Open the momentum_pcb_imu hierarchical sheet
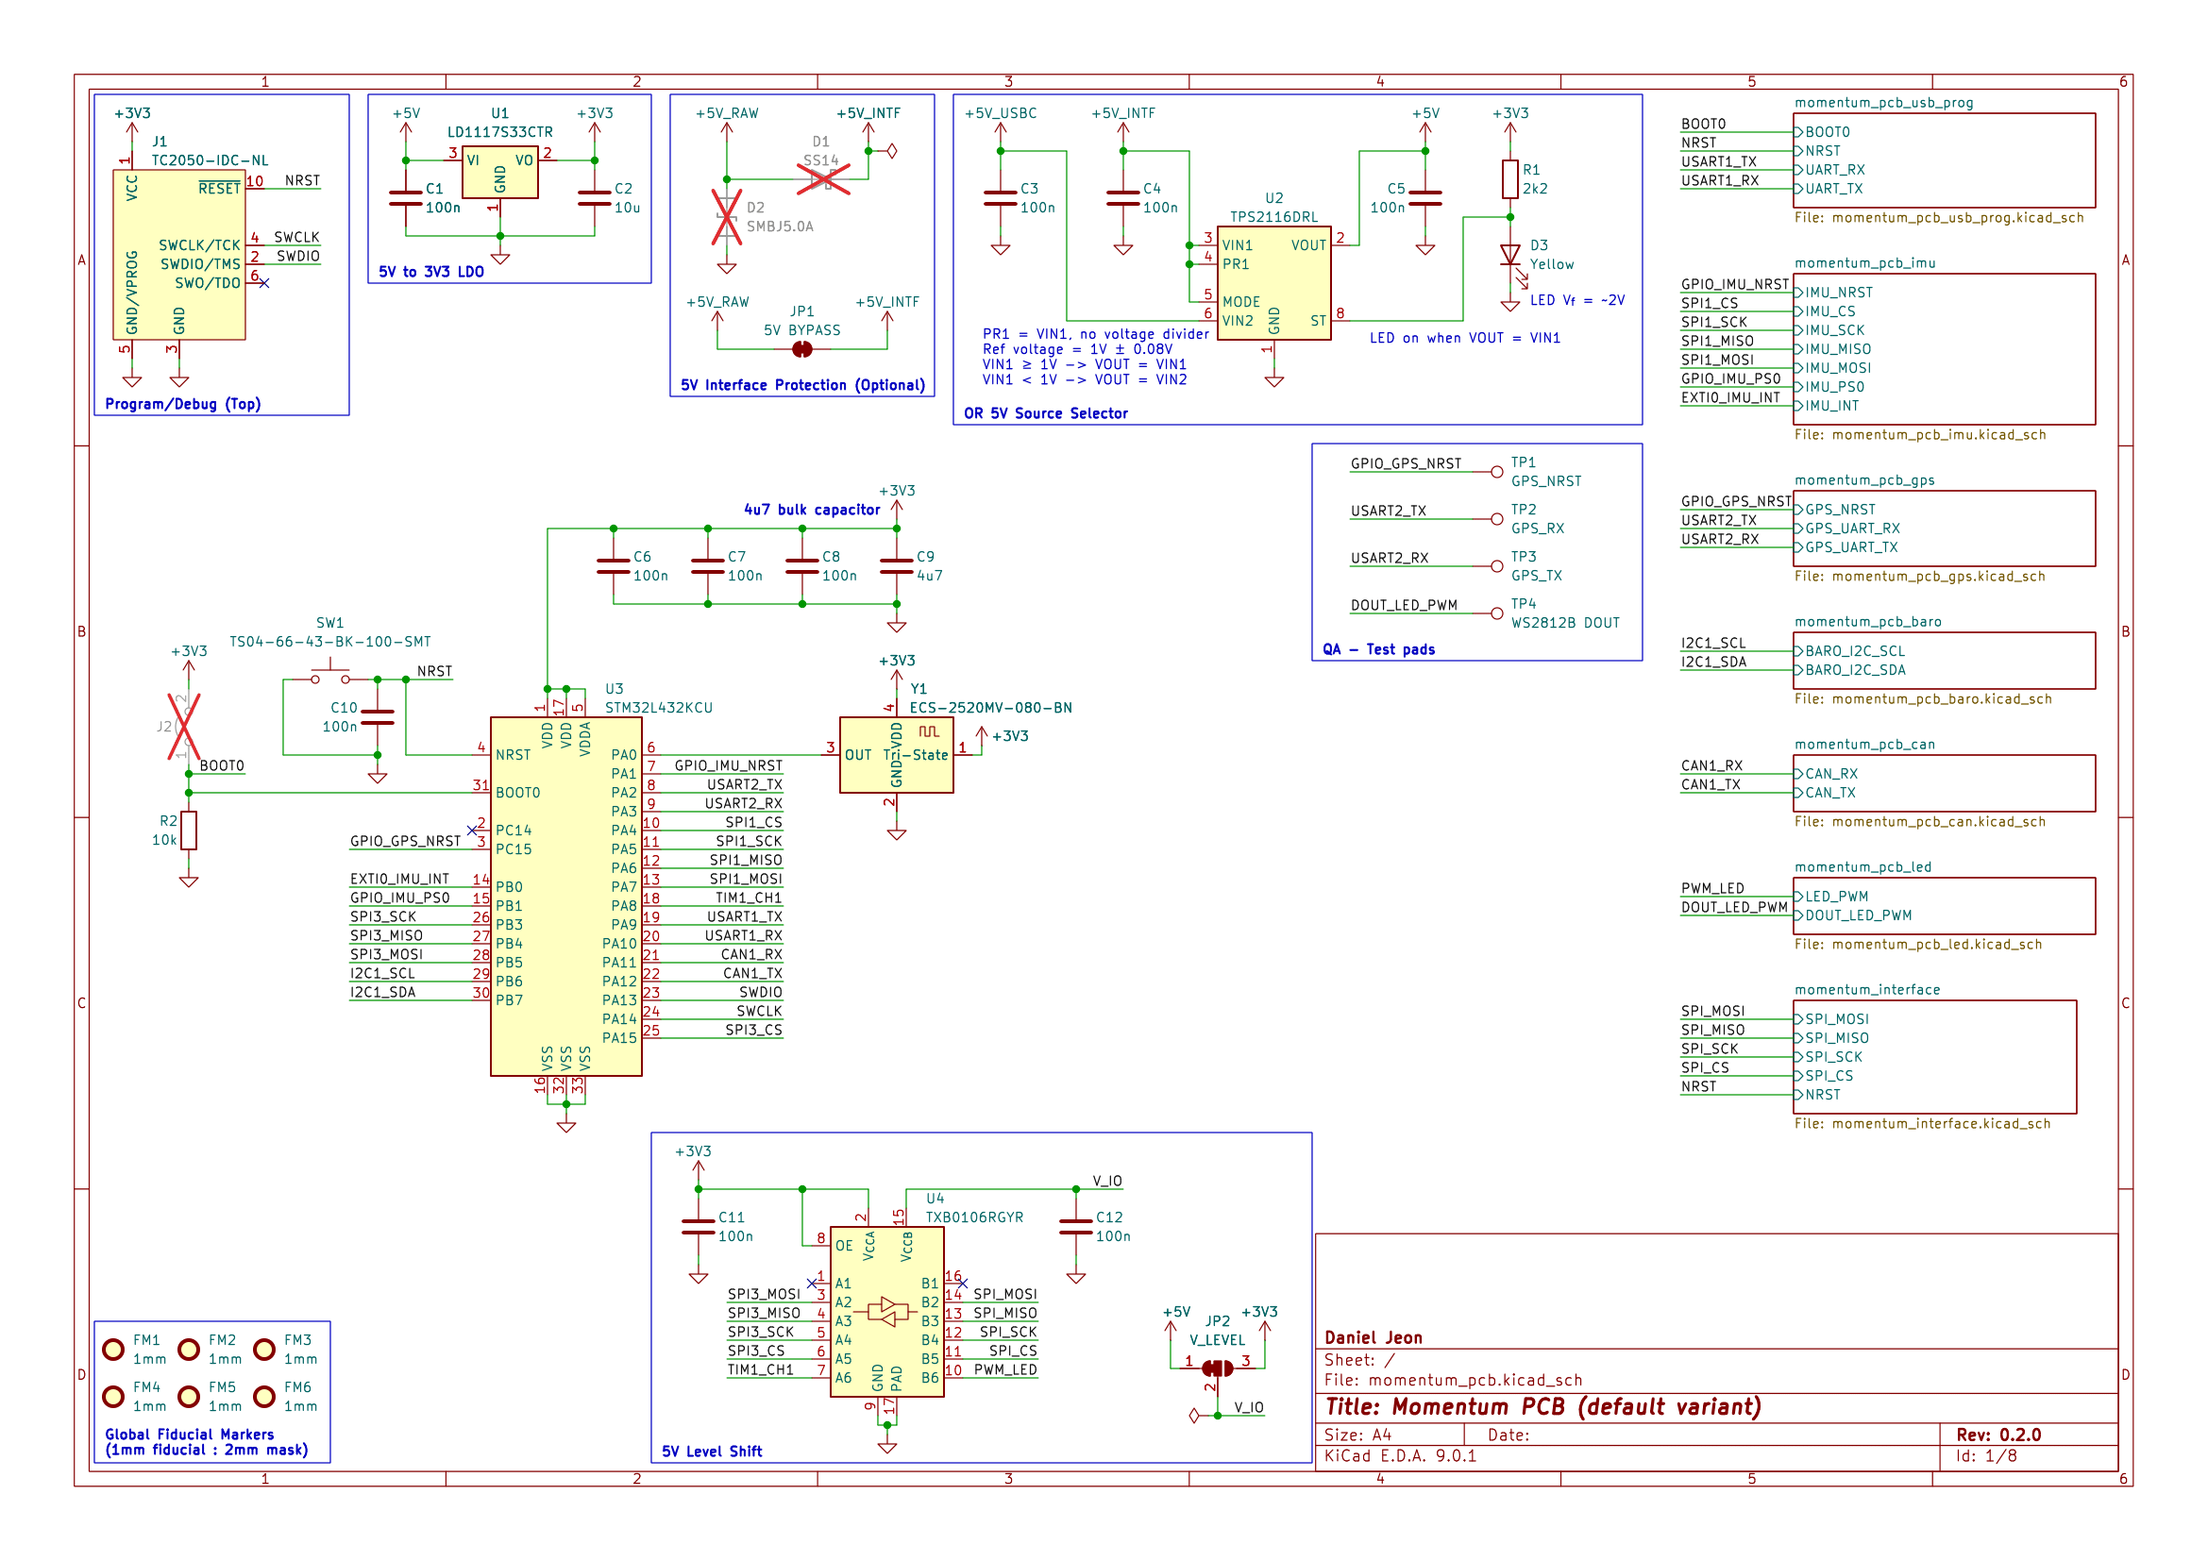This screenshot has height=1561, width=2208. tap(1943, 351)
